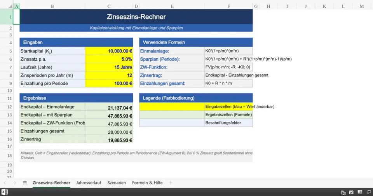This screenshot has height=196, width=373.
Task: Click the K0 + R * n * m cell
Action: (228, 83)
